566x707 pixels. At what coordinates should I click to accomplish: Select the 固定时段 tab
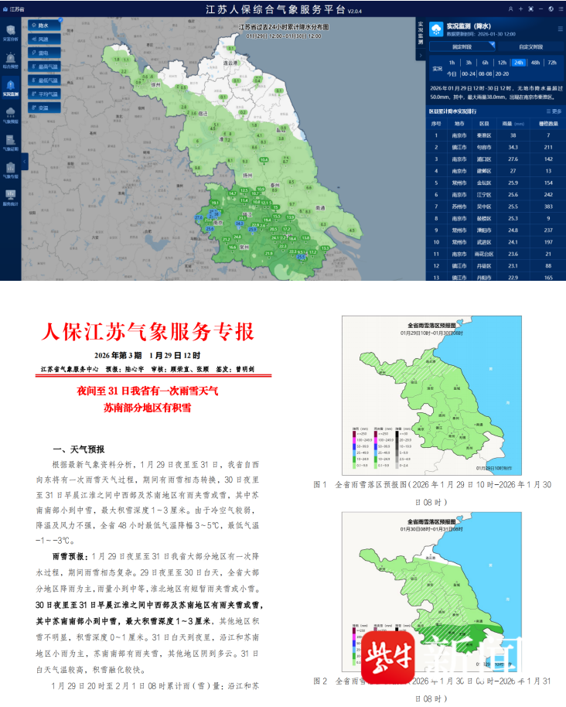coord(462,48)
